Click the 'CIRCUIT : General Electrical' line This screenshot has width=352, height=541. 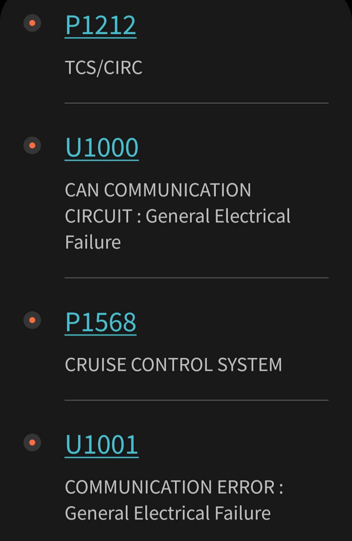tap(177, 216)
